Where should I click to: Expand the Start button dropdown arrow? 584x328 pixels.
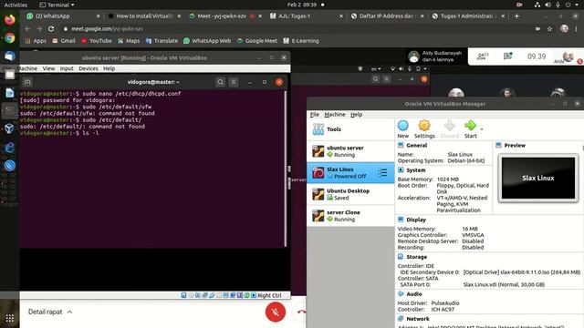482,129
